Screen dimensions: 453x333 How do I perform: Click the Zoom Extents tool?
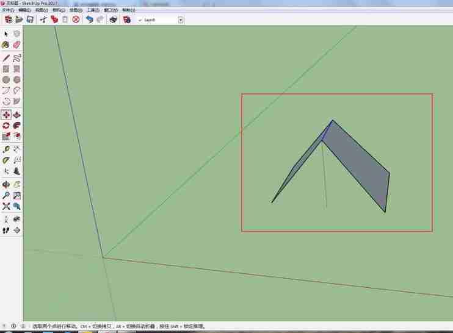pos(6,206)
